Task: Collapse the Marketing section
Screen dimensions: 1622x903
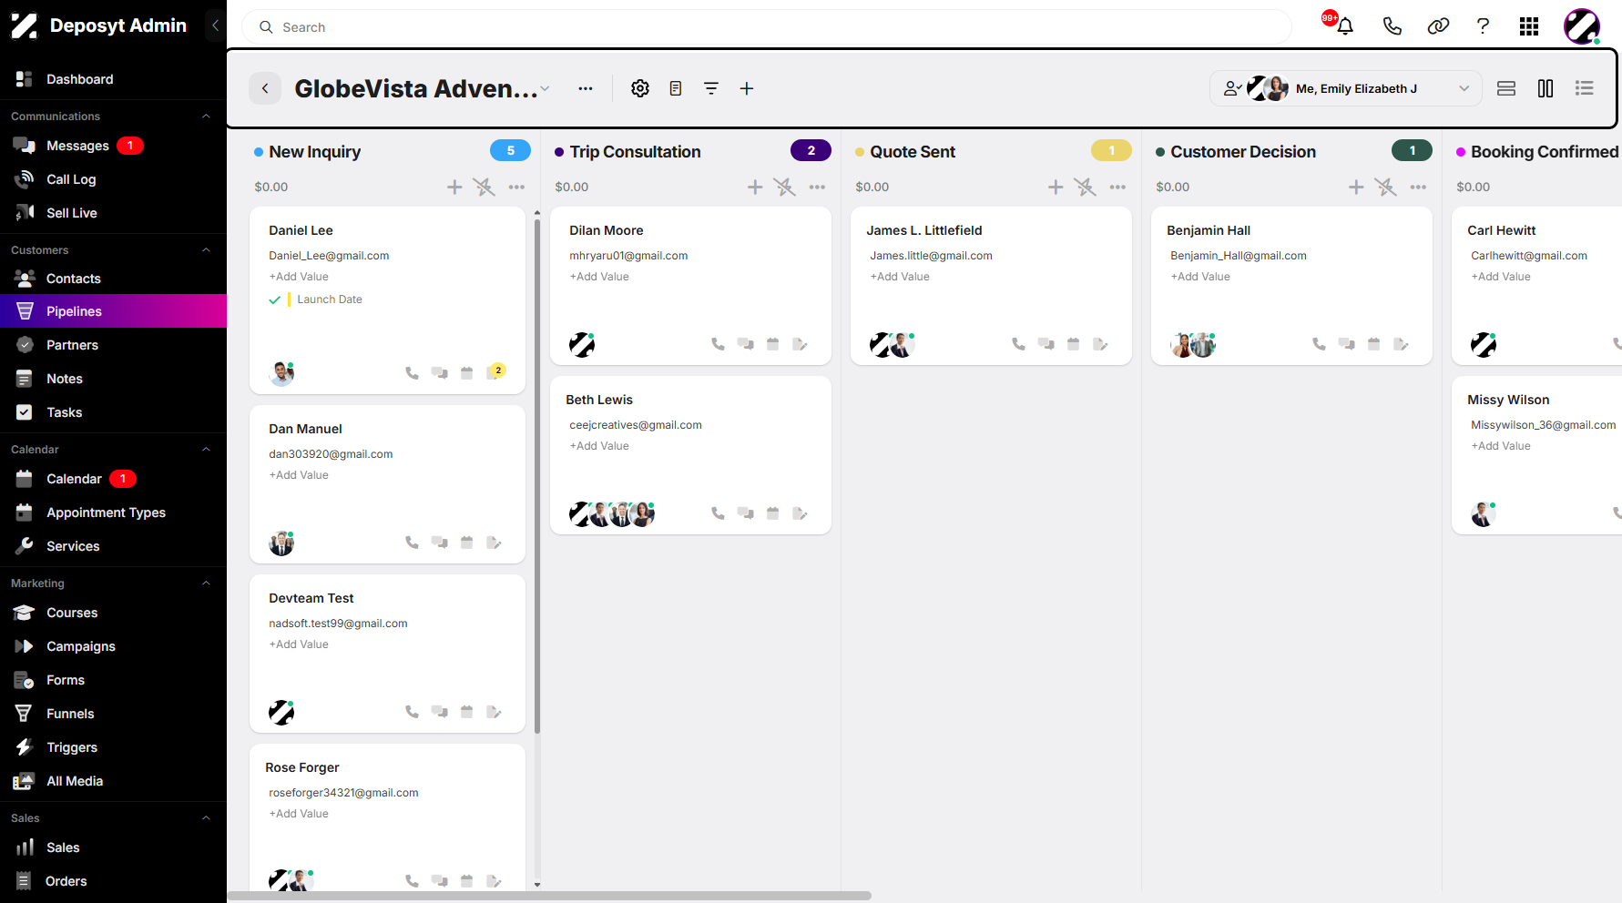Action: click(206, 583)
